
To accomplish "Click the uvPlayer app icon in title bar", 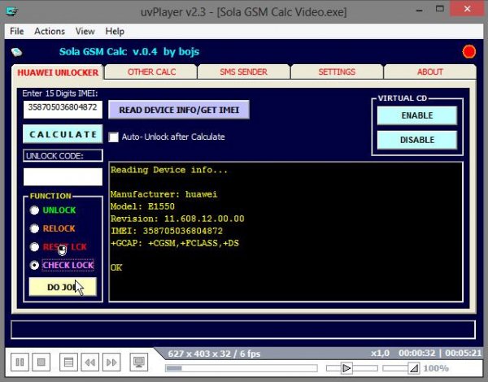I will [x=12, y=12].
